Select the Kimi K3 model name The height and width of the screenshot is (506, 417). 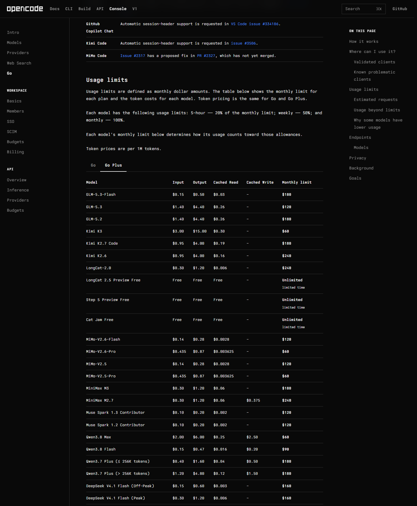pyautogui.click(x=94, y=231)
